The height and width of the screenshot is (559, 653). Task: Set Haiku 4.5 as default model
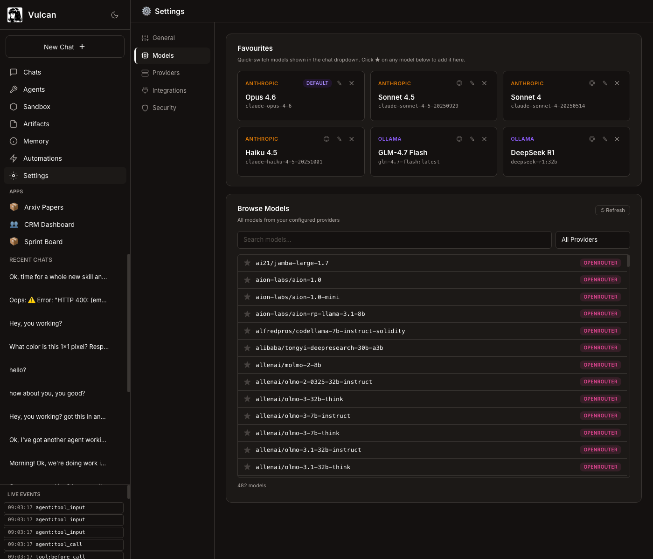click(x=326, y=139)
